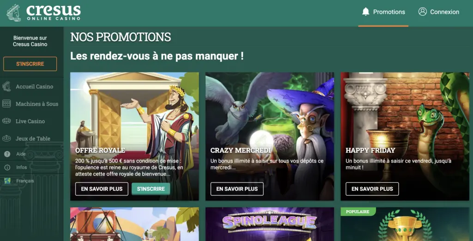The width and height of the screenshot is (473, 241).
Task: Click the Live Casino sidebar icon
Action: (6, 121)
